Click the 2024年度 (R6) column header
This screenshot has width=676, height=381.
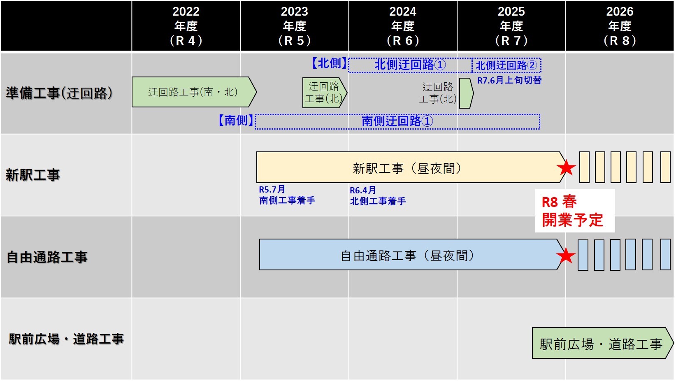403,26
